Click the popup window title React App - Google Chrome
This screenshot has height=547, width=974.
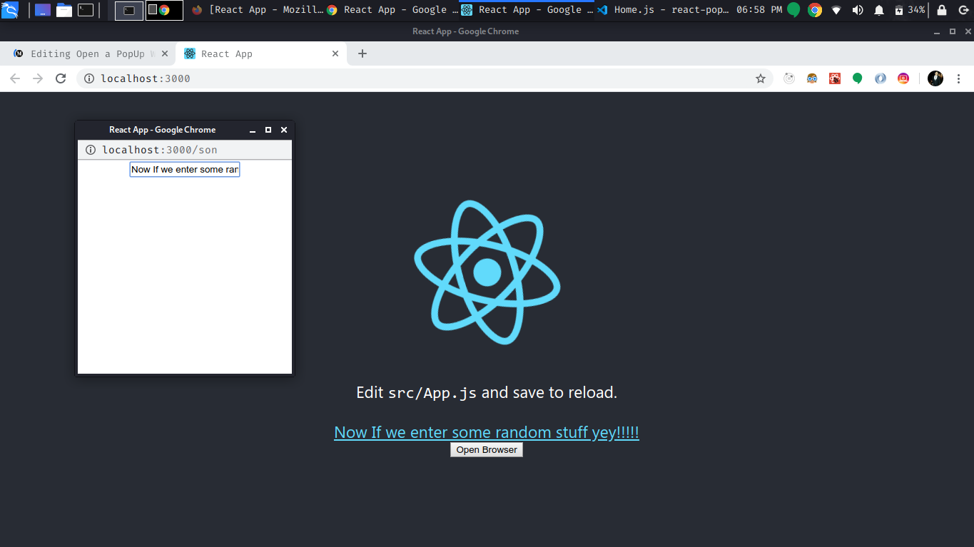coord(162,130)
